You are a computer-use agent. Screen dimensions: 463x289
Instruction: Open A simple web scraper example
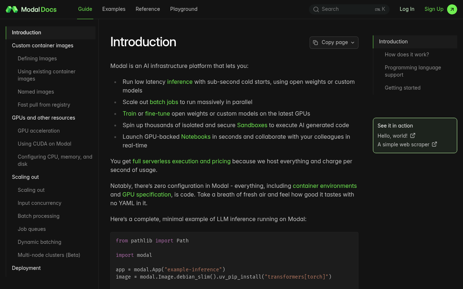pyautogui.click(x=403, y=144)
